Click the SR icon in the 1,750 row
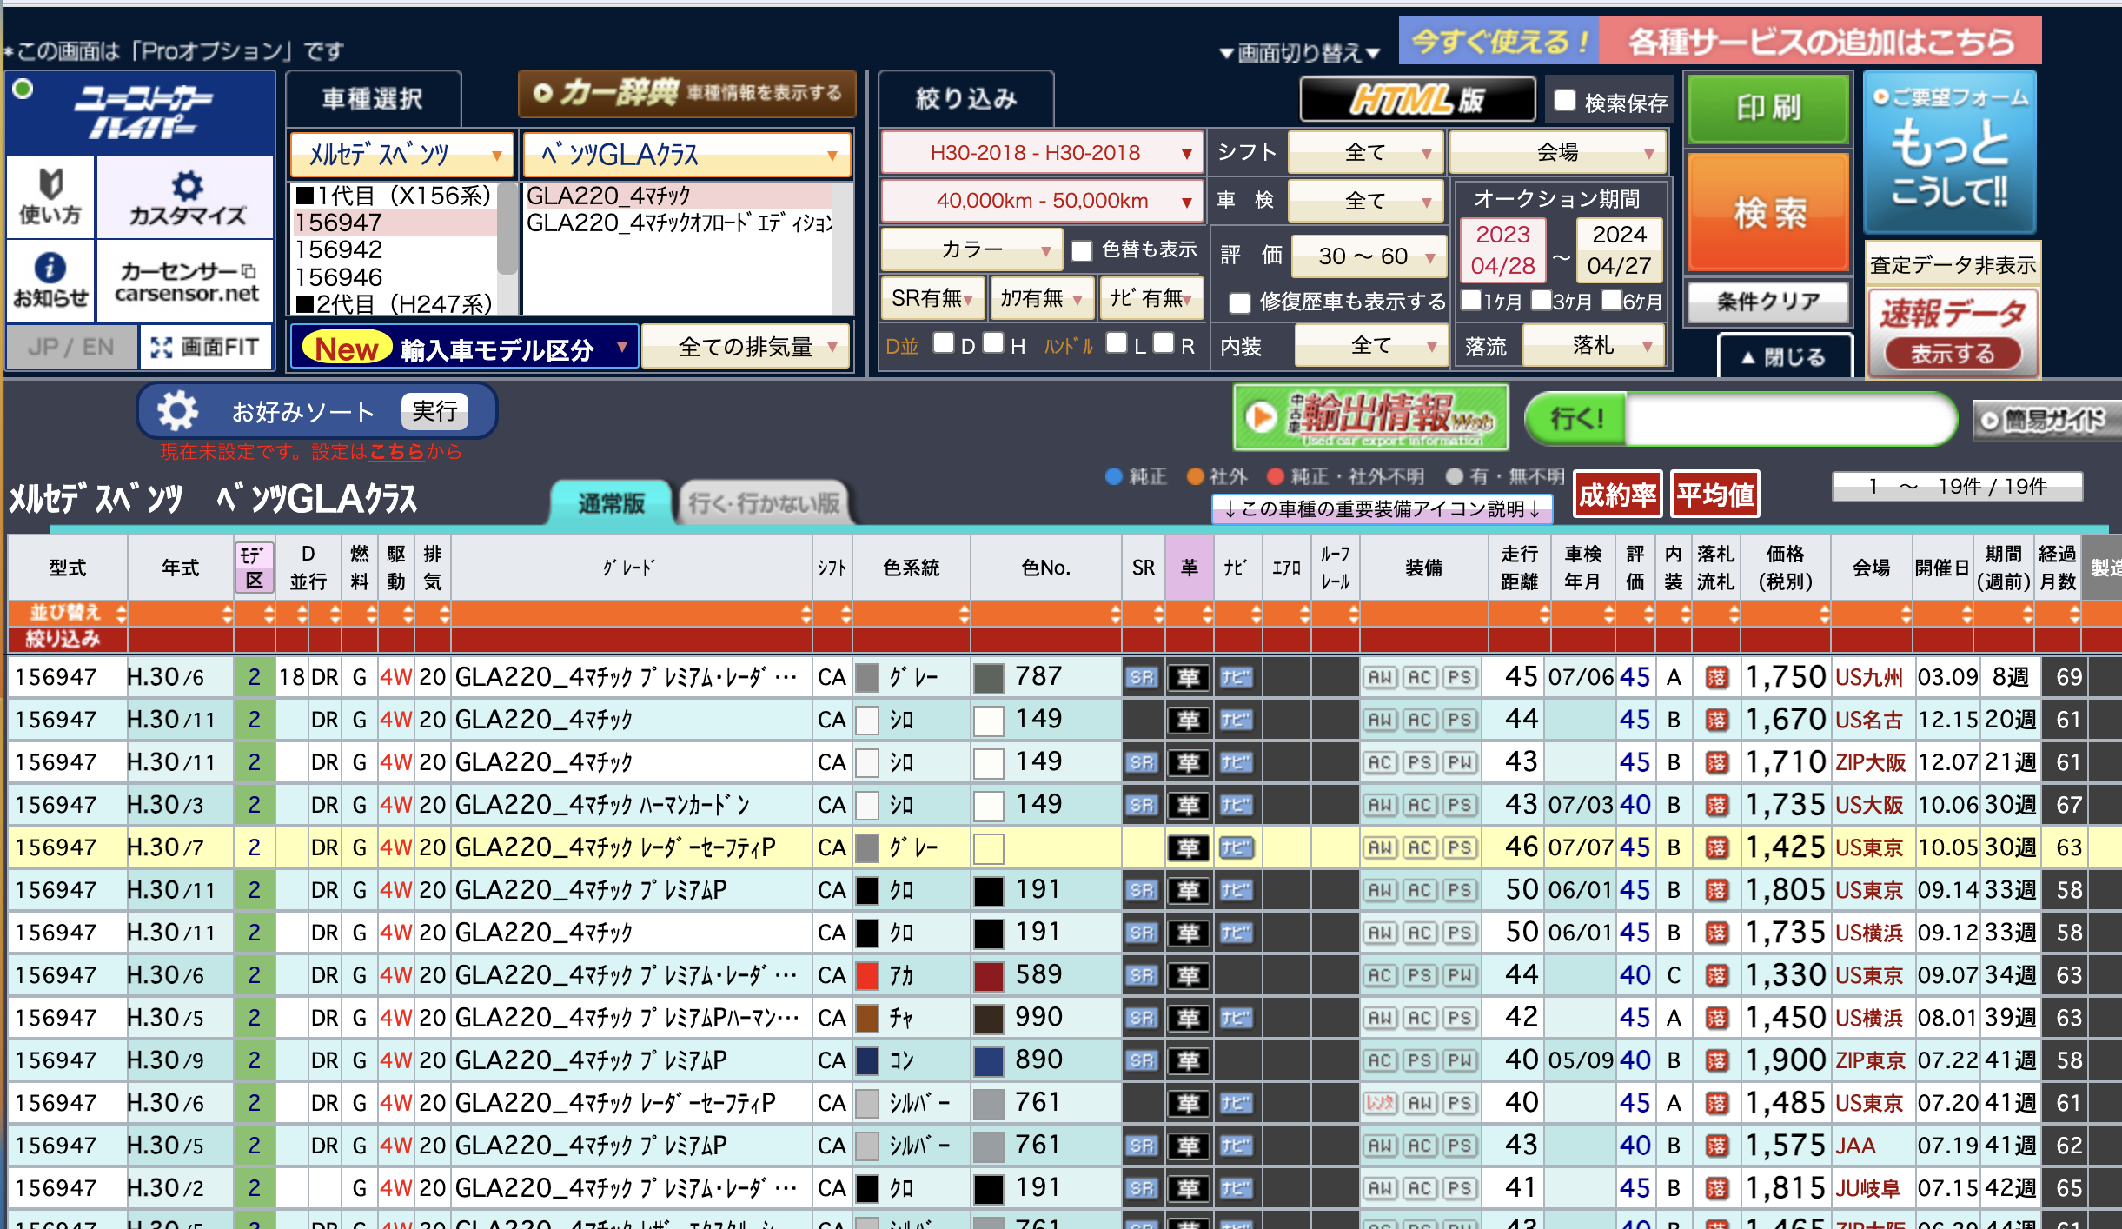Image resolution: width=2122 pixels, height=1229 pixels. [1142, 677]
